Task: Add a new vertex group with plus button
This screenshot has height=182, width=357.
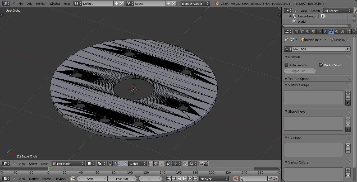Action: coord(348,93)
